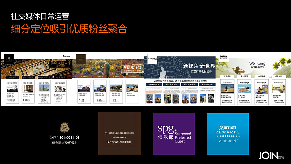This screenshot has width=291, height=164.
Task: Click the St. Regis crest logo
Action: click(x=65, y=127)
